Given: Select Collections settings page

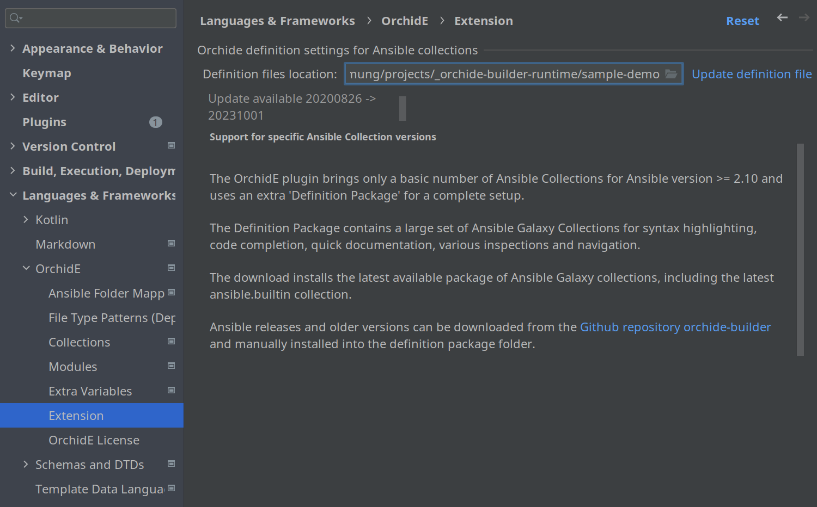Looking at the screenshot, I should 80,343.
